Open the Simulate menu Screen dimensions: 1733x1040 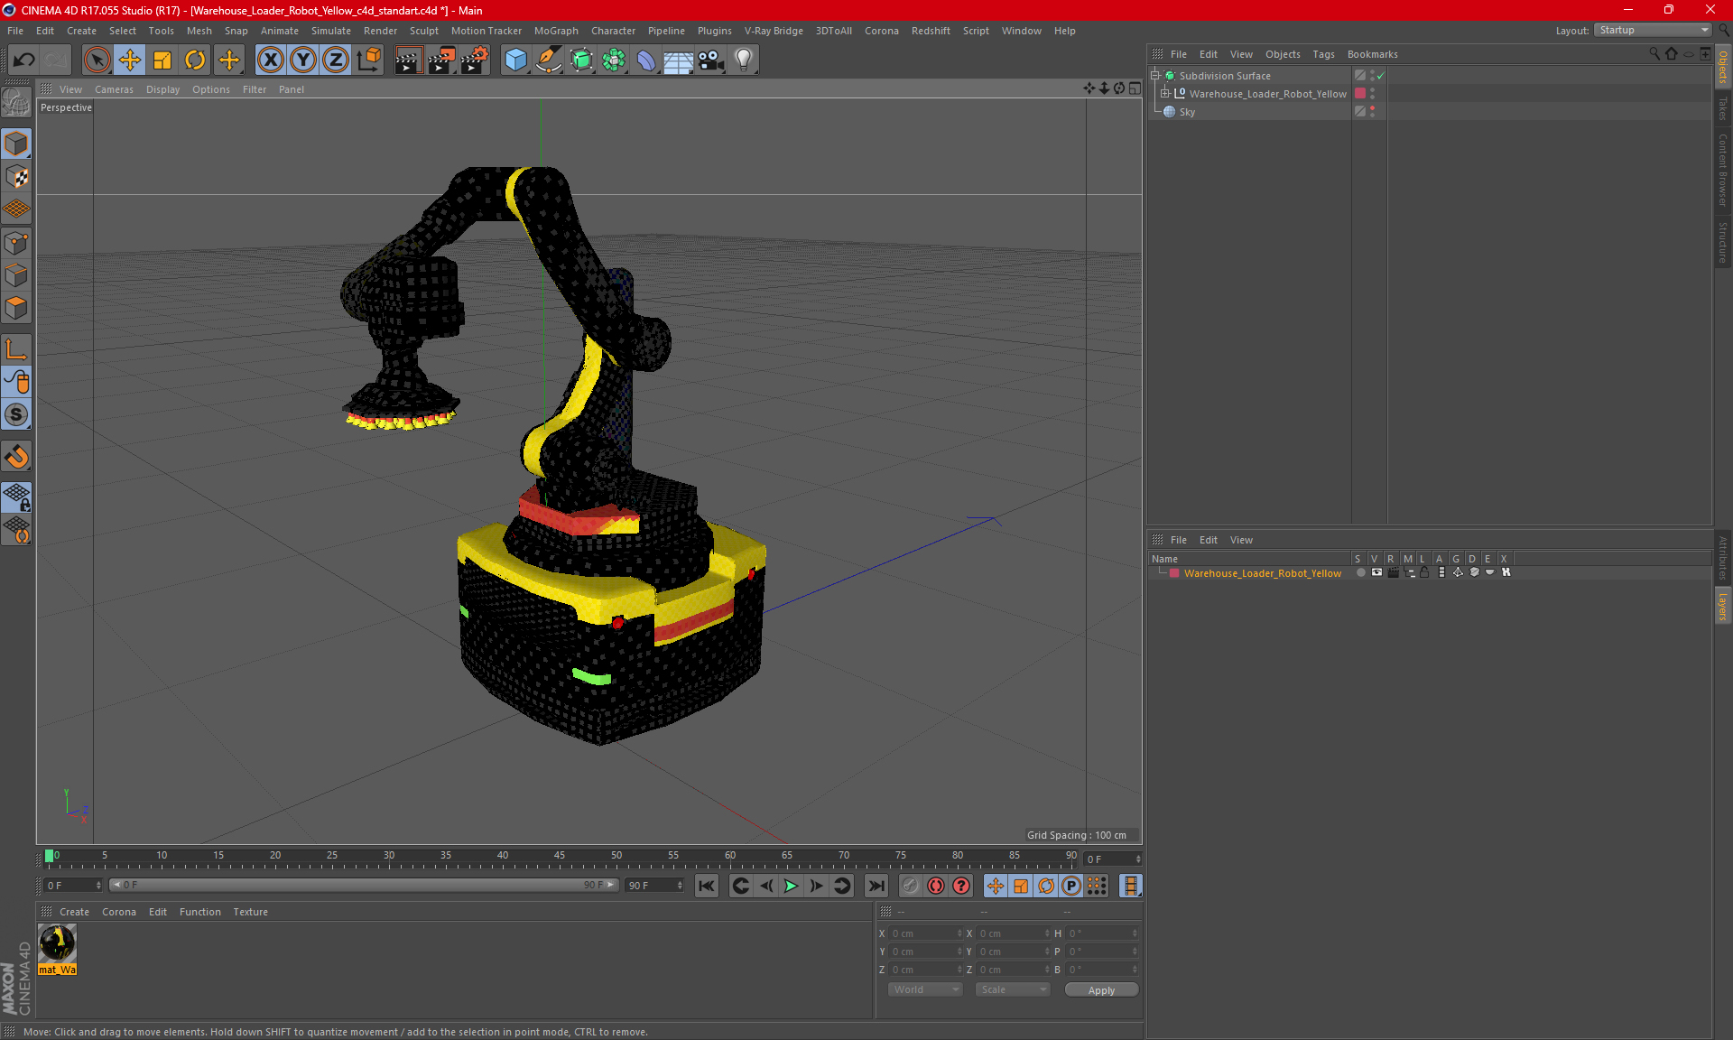pyautogui.click(x=331, y=31)
